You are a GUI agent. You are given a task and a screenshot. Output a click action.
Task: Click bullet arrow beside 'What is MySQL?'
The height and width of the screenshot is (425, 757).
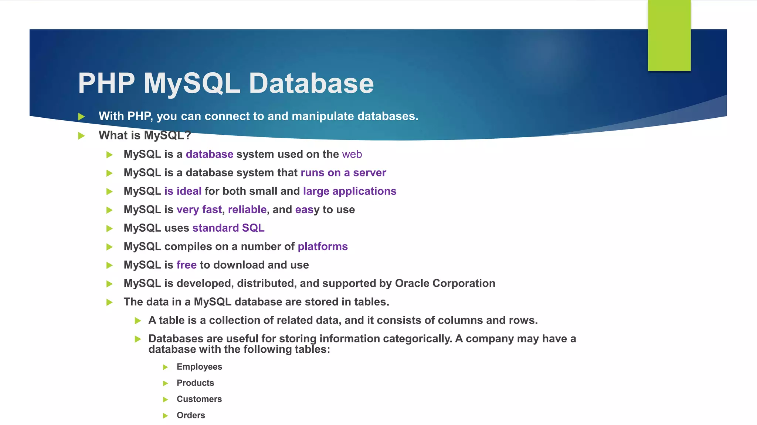pos(82,136)
